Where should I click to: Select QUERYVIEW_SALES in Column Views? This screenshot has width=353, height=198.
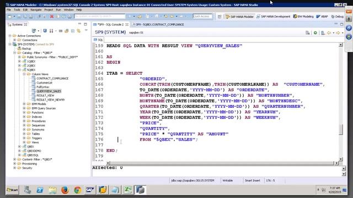[49, 91]
